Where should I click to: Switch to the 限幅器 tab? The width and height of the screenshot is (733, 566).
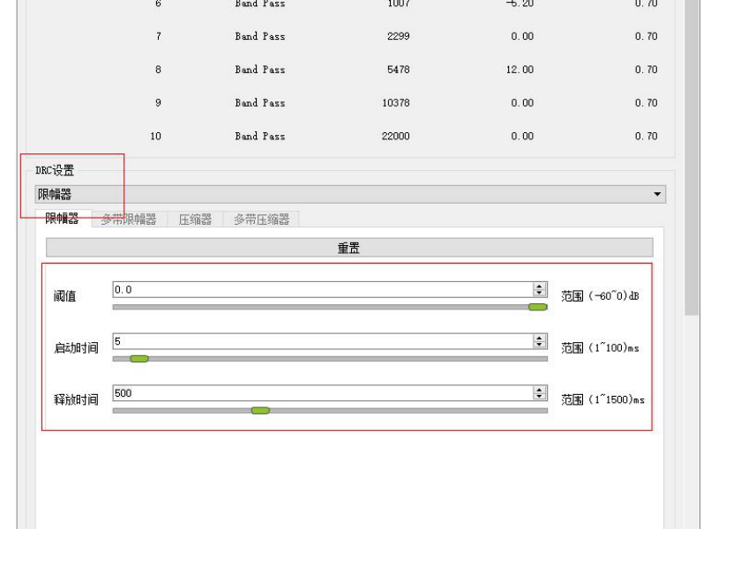[x=62, y=219]
